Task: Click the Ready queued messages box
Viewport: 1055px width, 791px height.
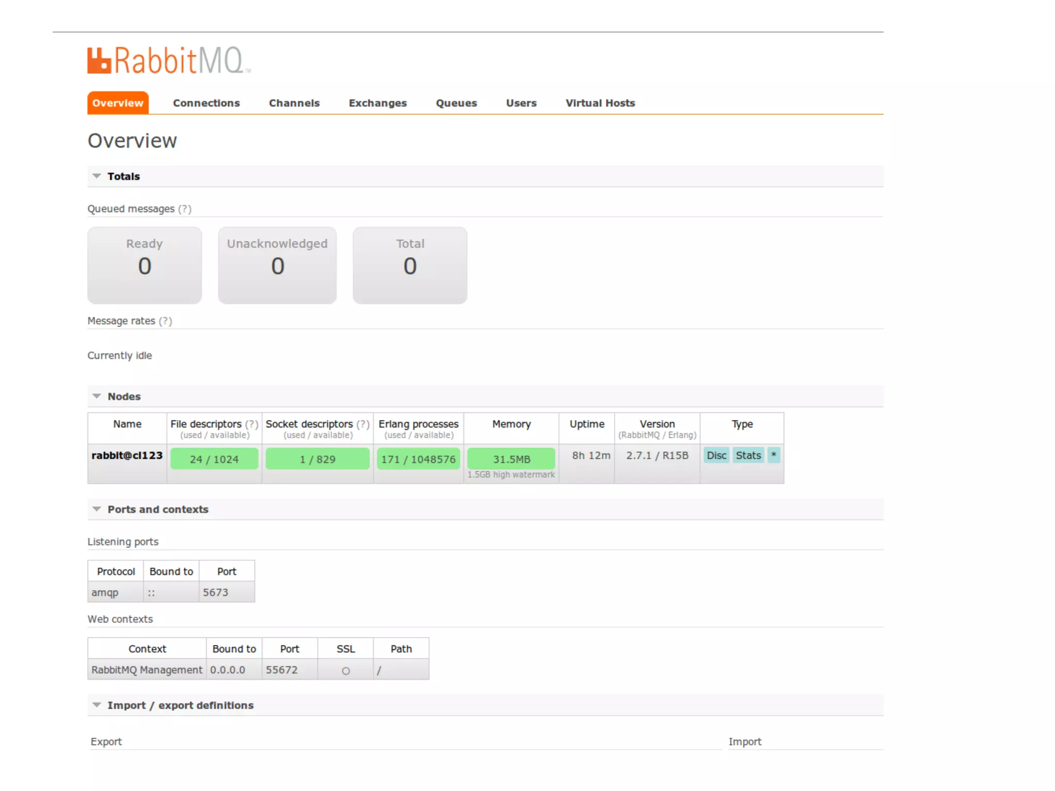Action: pyautogui.click(x=144, y=265)
